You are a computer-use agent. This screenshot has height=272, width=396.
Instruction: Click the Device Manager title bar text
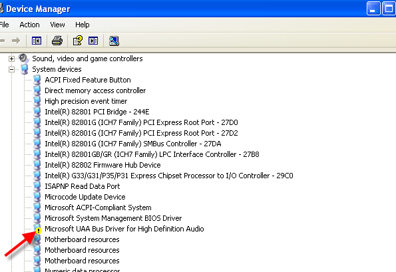point(38,9)
